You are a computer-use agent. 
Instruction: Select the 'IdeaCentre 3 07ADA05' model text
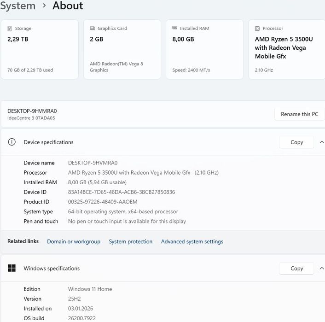[x=31, y=118]
